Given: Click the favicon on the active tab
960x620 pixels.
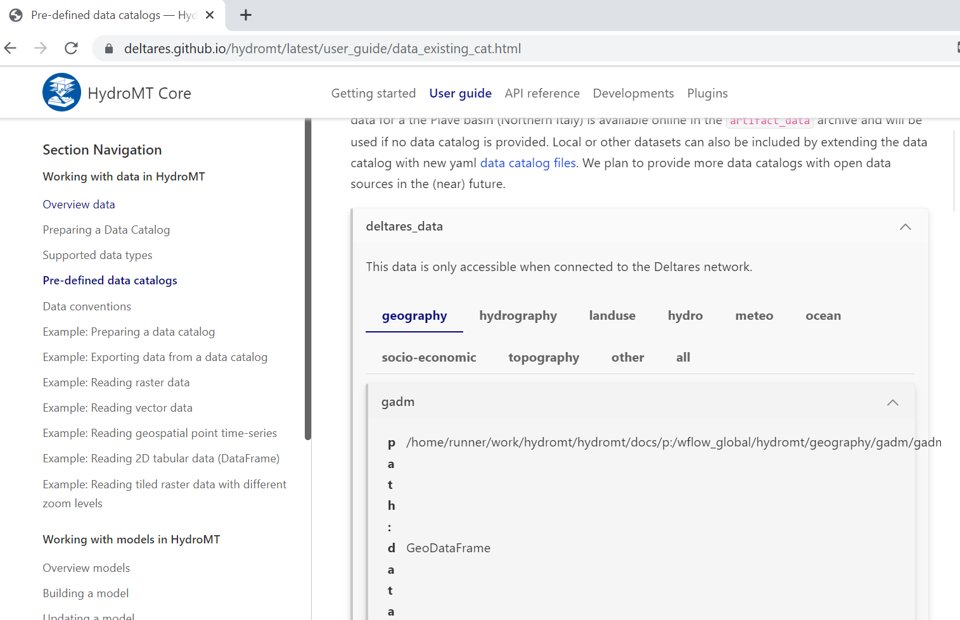Looking at the screenshot, I should click(15, 15).
